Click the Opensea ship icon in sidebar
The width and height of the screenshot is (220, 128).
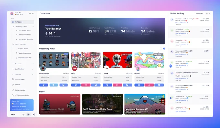13,64
